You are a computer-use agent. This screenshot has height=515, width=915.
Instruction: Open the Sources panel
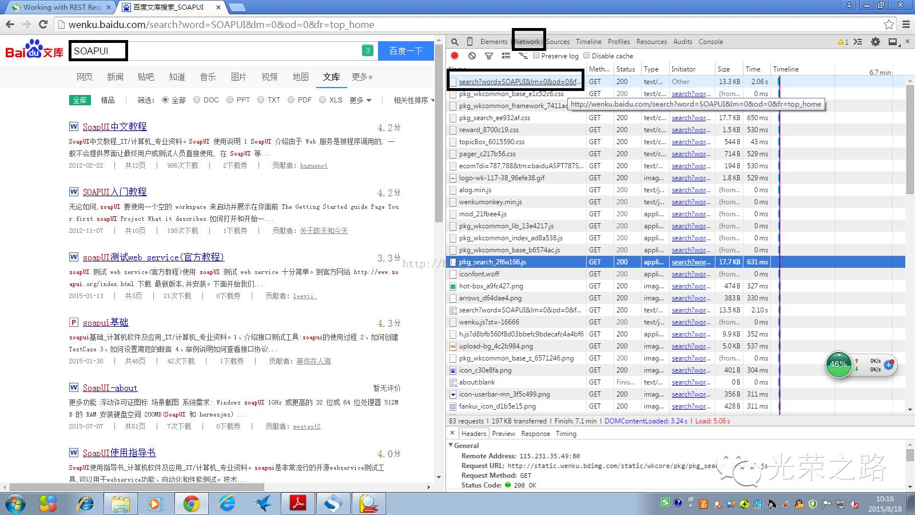click(x=558, y=42)
